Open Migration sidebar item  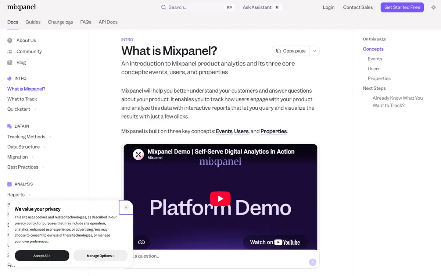point(18,157)
